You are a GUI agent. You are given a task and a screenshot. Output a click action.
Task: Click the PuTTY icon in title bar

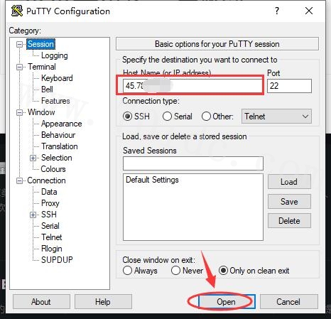(x=17, y=11)
